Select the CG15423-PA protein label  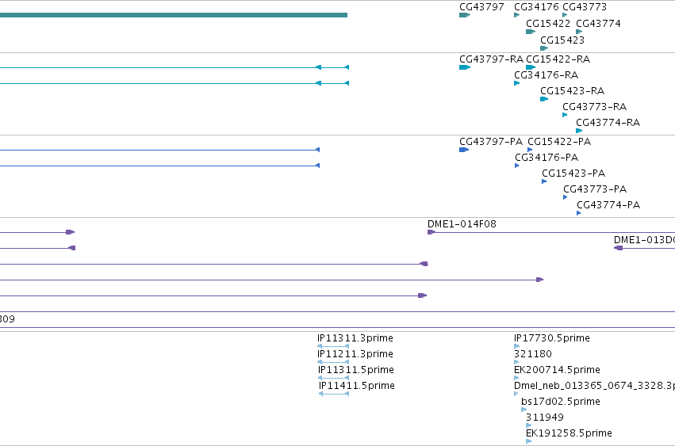[x=573, y=173]
